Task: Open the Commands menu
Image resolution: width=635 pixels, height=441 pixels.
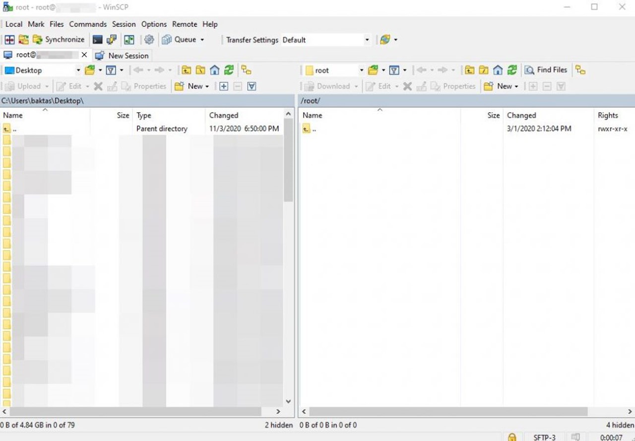Action: (x=88, y=24)
